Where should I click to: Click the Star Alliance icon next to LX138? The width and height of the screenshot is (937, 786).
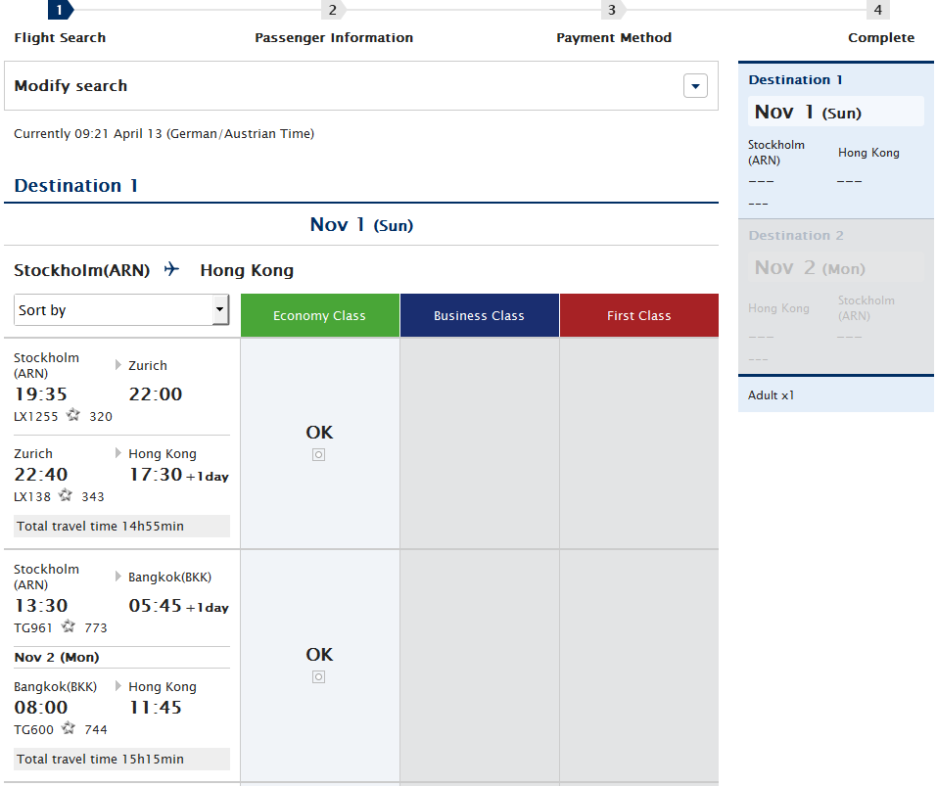click(66, 495)
